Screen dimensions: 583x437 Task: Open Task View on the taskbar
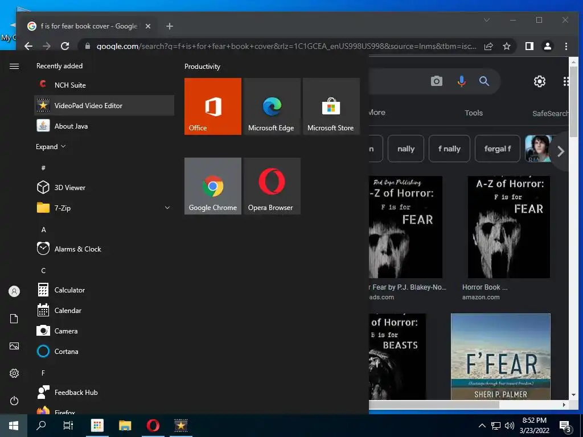[x=68, y=426]
